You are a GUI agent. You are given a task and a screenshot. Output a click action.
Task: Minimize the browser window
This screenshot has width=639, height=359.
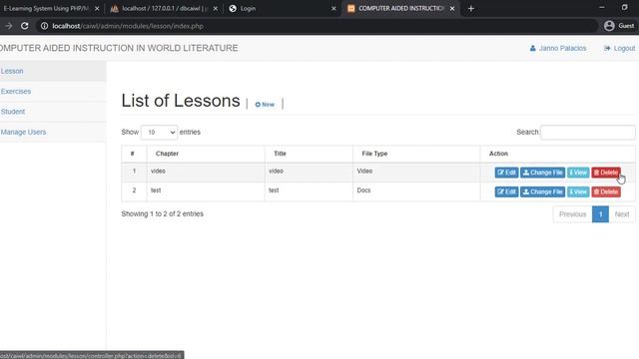(601, 7)
